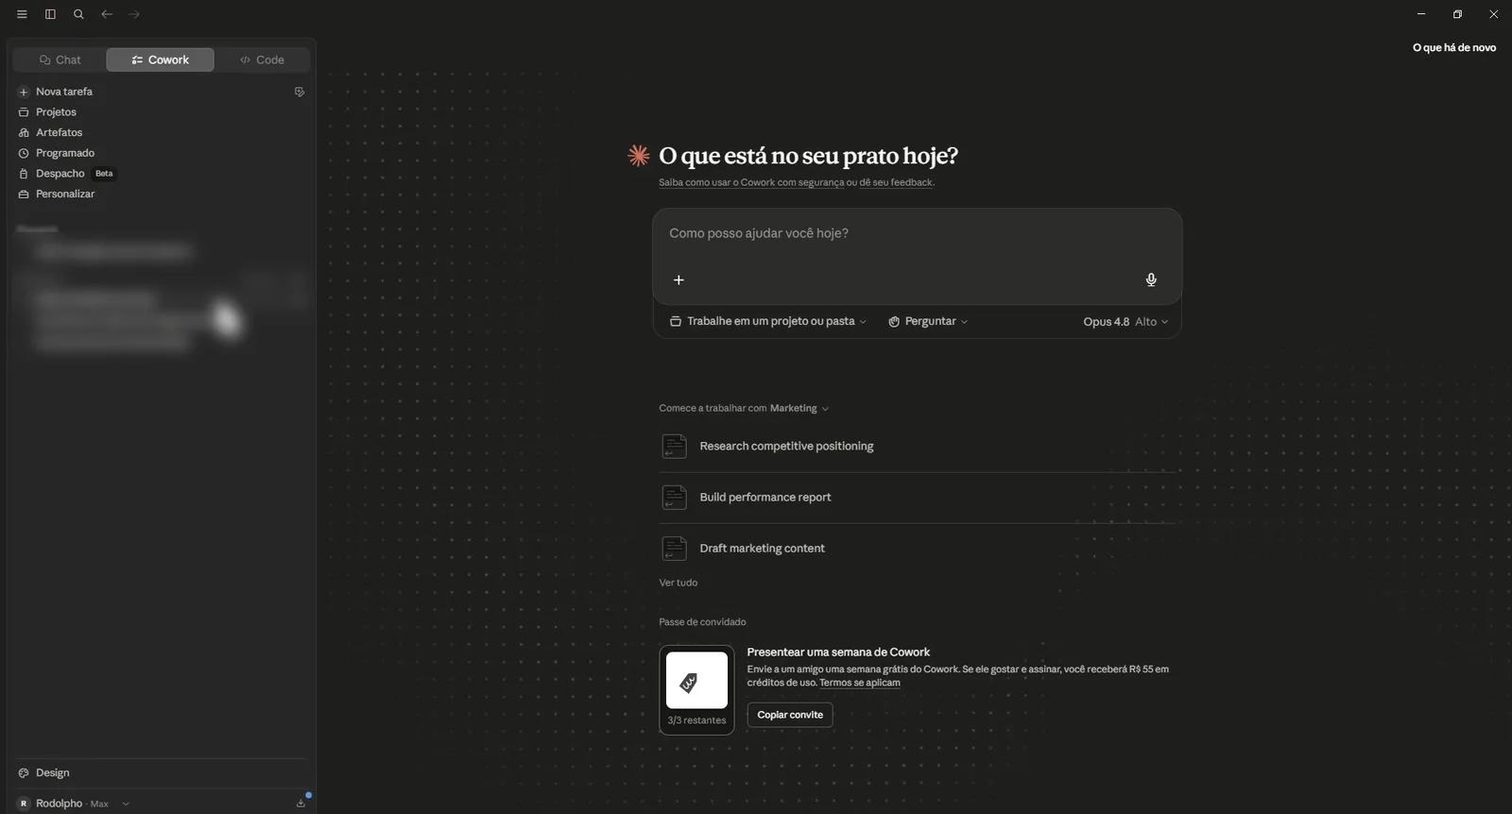1512x814 pixels.
Task: Open the Perguntar mode dropdown
Action: (x=928, y=321)
